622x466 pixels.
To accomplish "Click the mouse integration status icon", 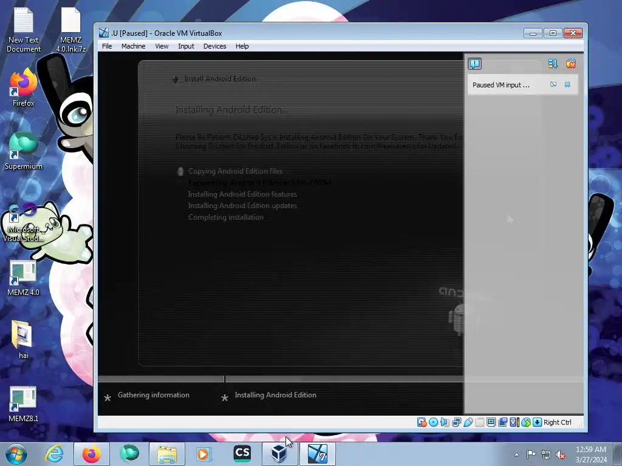I will click(x=526, y=422).
